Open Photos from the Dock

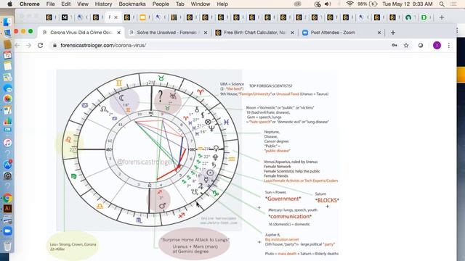point(7,99)
